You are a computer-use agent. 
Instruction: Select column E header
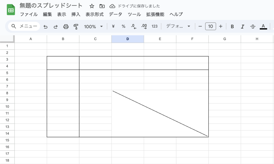(160, 39)
